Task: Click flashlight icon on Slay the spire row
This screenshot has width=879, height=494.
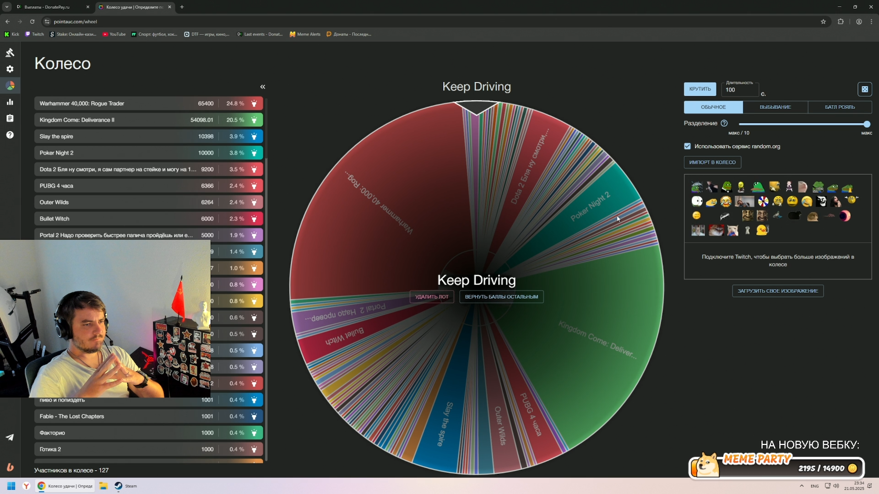Action: (254, 136)
